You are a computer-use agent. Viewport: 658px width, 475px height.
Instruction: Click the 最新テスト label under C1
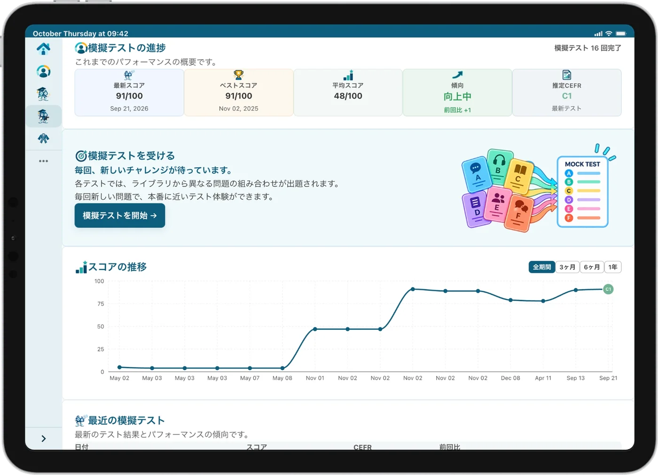tap(567, 109)
